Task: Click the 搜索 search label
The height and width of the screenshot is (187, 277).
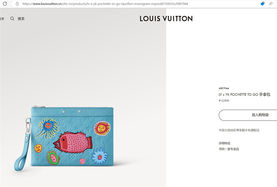Action: point(21,19)
